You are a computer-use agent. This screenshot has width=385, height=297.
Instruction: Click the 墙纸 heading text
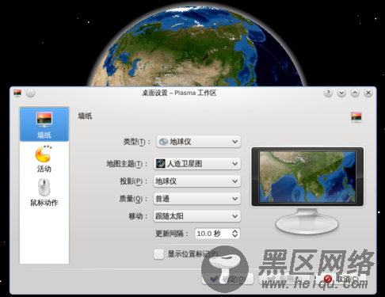coord(85,116)
